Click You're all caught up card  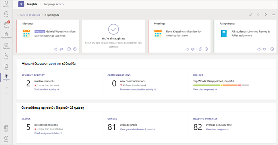point(114,36)
